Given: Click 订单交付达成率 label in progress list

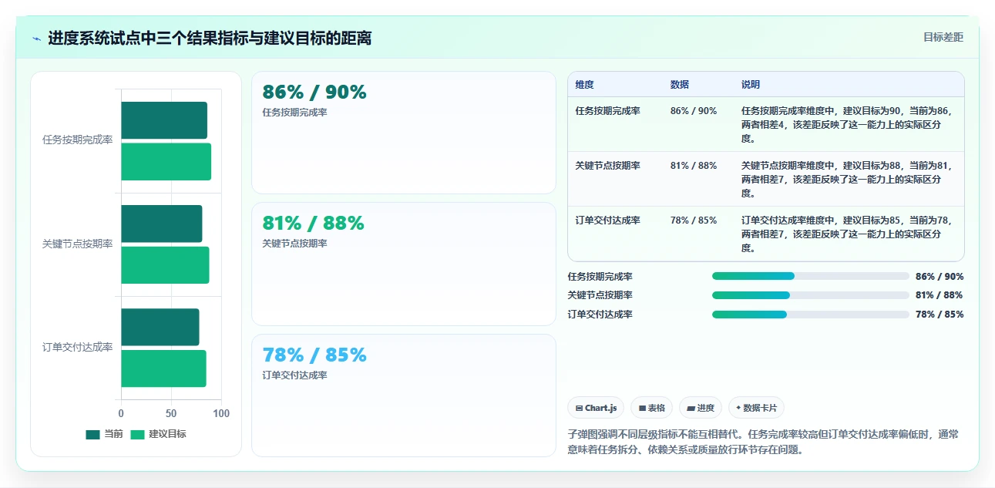Looking at the screenshot, I should [x=600, y=315].
